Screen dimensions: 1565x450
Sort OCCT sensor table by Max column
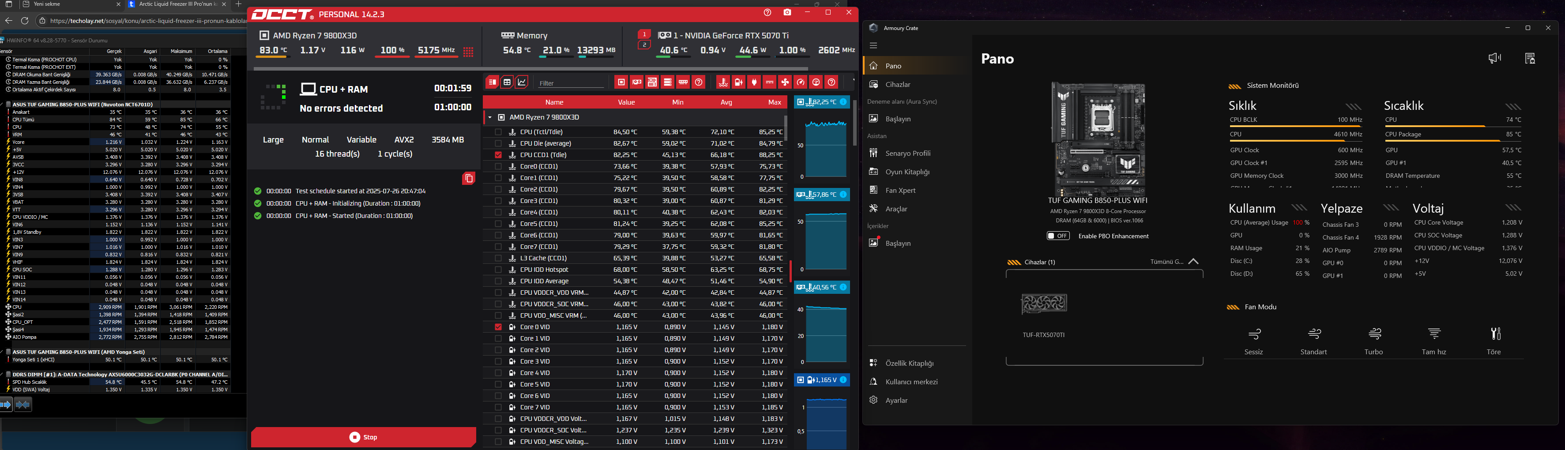point(775,102)
